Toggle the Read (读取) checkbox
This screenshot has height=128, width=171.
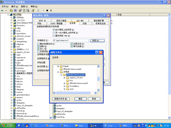coord(38,46)
